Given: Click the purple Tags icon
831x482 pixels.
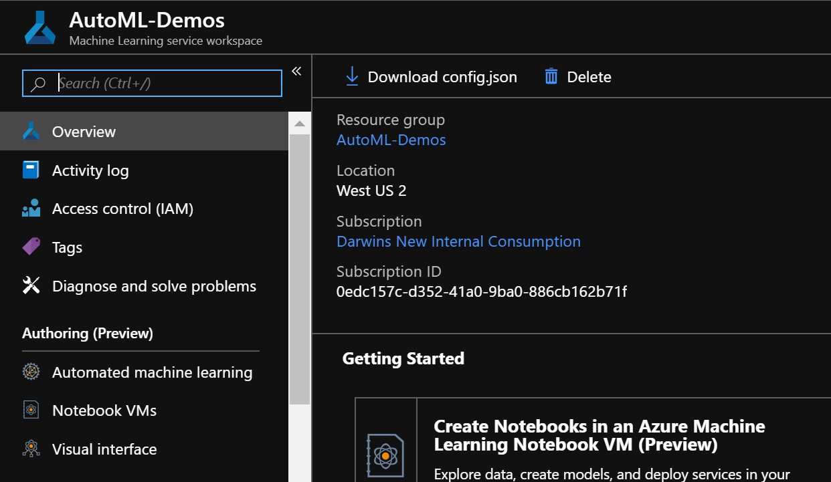Looking at the screenshot, I should tap(31, 247).
